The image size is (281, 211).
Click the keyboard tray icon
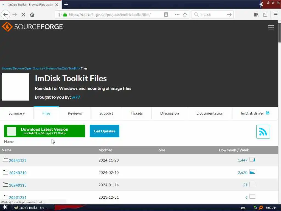pos(243,208)
